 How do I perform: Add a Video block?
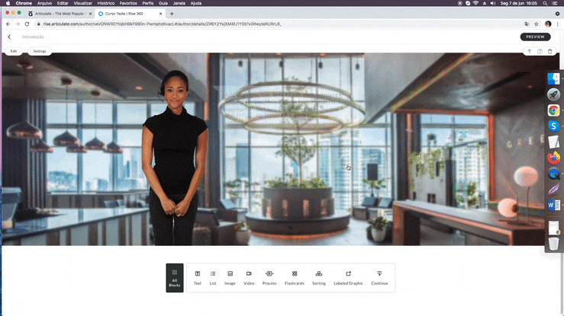pos(249,277)
